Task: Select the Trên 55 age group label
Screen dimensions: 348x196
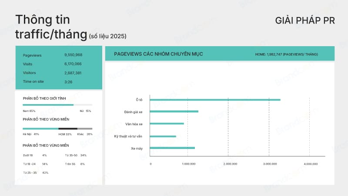Action: pos(71,164)
